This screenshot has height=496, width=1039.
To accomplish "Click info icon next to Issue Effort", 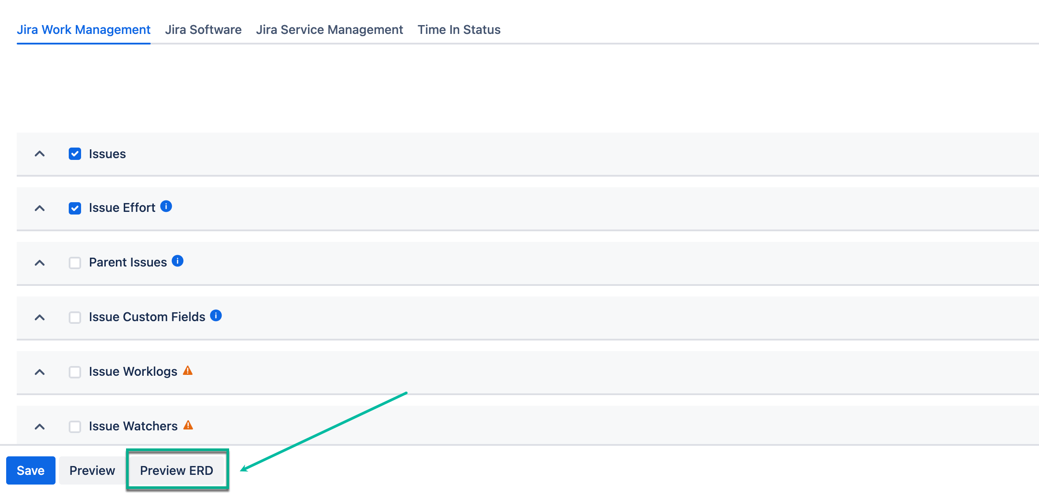I will pyautogui.click(x=166, y=206).
